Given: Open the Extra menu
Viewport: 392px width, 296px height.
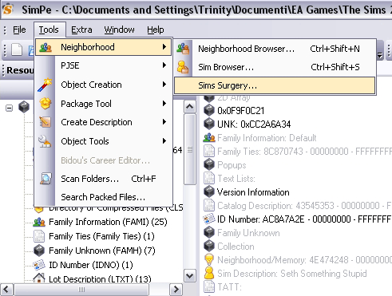Looking at the screenshot, I should pyautogui.click(x=81, y=30).
